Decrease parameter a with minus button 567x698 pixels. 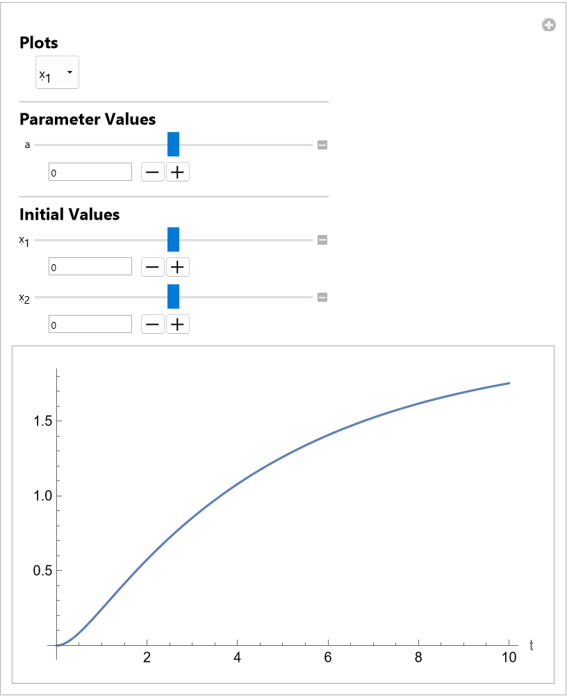pyautogui.click(x=153, y=172)
